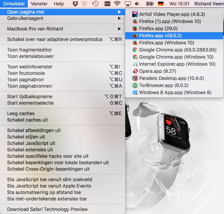Click the Richard Veen user name
Viewport: 224px width, 214px height.
coord(209,4)
